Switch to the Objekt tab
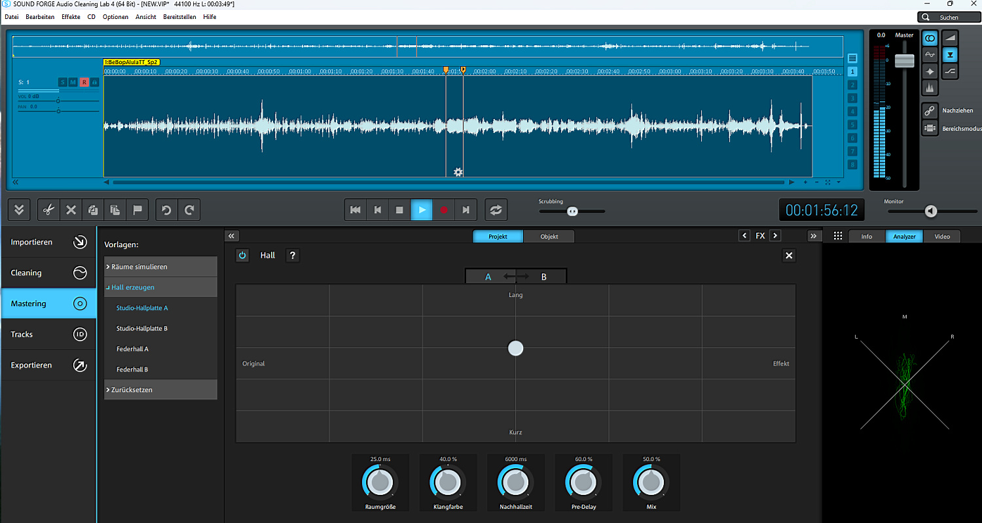This screenshot has height=523, width=982. pos(549,237)
